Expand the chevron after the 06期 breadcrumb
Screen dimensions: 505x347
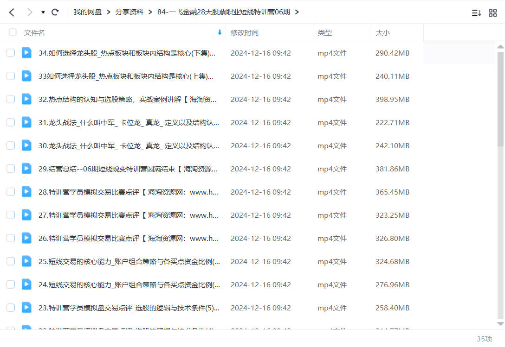point(297,12)
